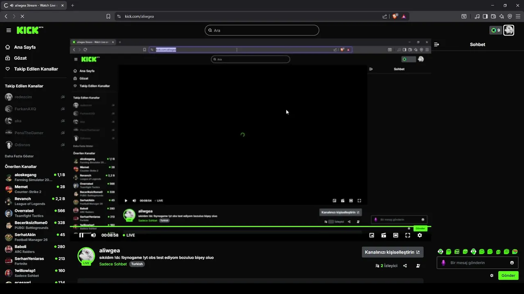The image size is (524, 294).
Task: Insert the angry square-face emote
Action: click(x=457, y=252)
